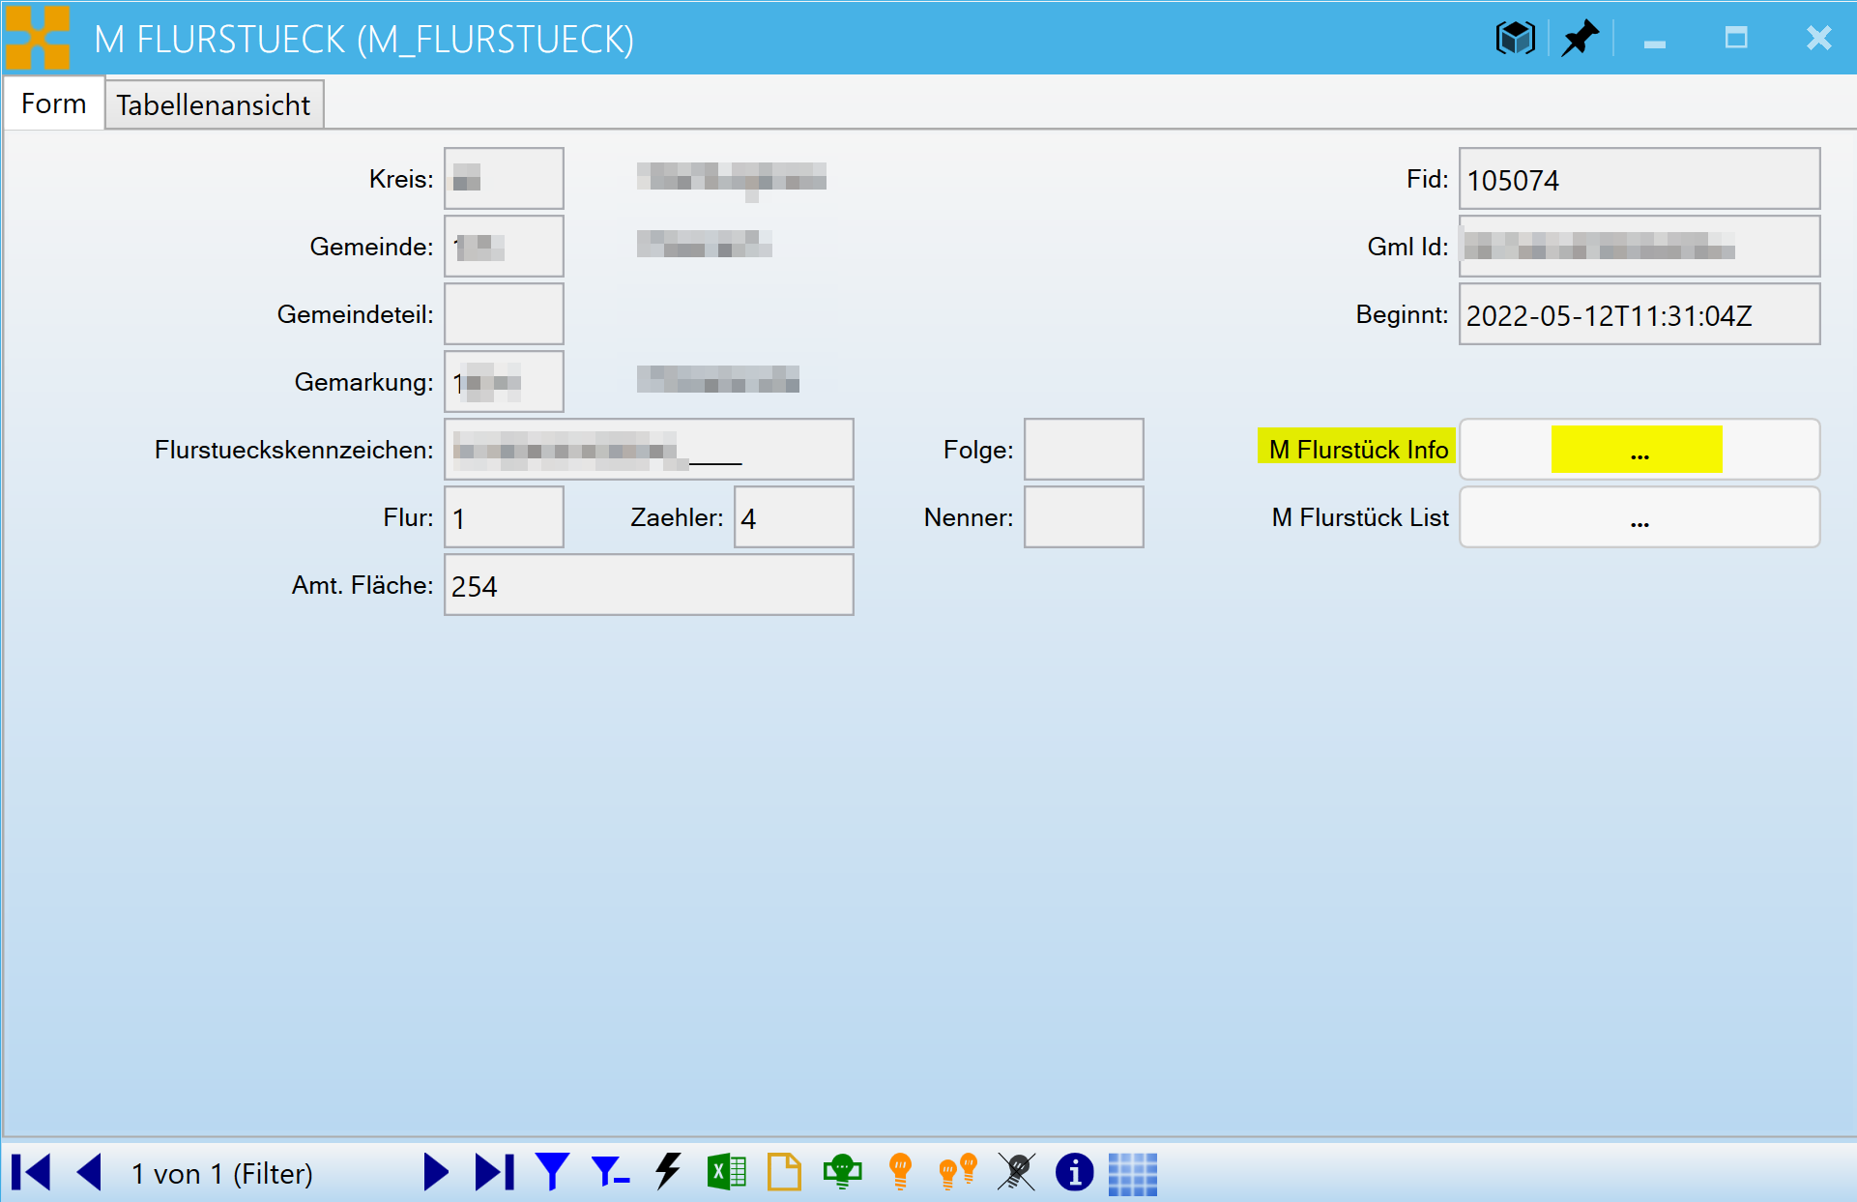The width and height of the screenshot is (1857, 1202).
Task: Click the single orange lightbulb icon
Action: point(900,1172)
